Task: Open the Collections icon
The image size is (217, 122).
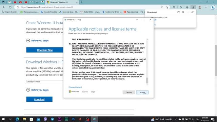Action: 187,7
